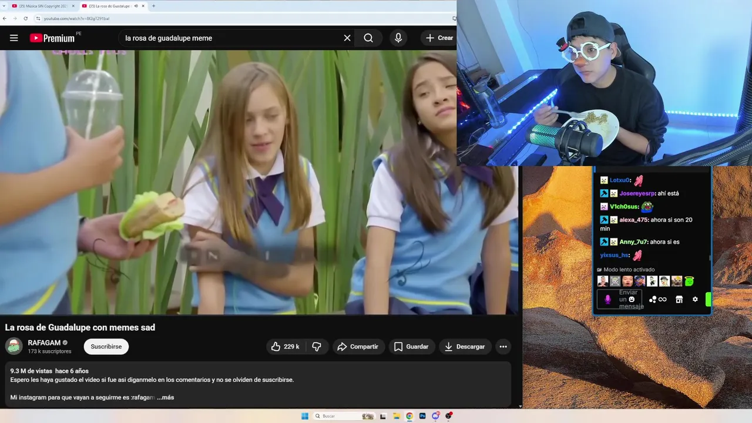Start voice search with microphone icon
The image size is (752, 423).
398,38
